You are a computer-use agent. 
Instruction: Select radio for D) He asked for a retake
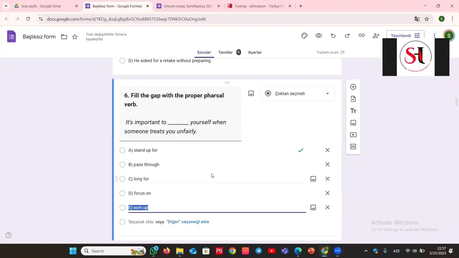click(x=122, y=61)
